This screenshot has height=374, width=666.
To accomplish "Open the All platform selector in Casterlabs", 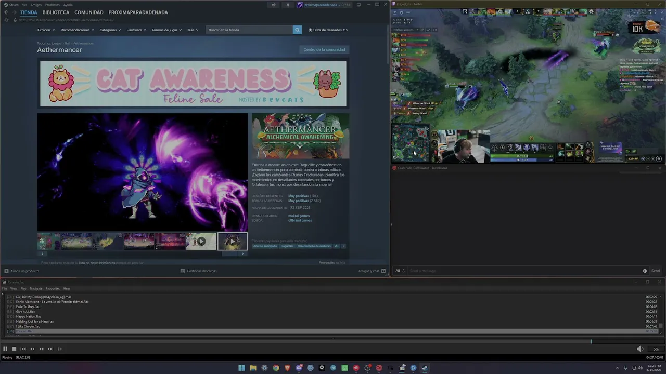I will (x=400, y=271).
